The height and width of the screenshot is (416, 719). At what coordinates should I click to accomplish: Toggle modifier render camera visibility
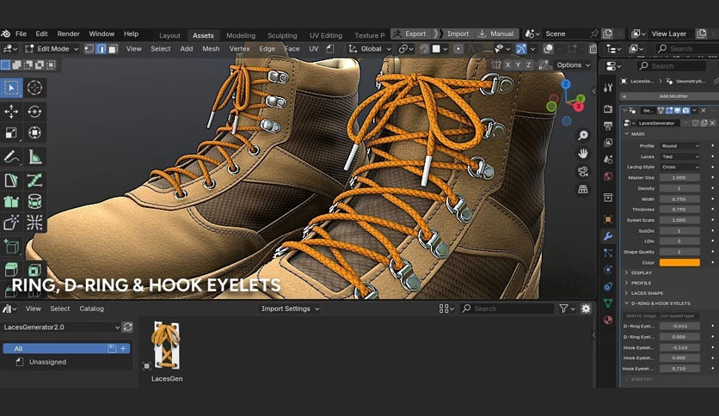(x=686, y=110)
